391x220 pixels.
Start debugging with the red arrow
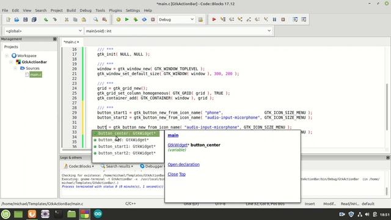pyautogui.click(x=214, y=20)
